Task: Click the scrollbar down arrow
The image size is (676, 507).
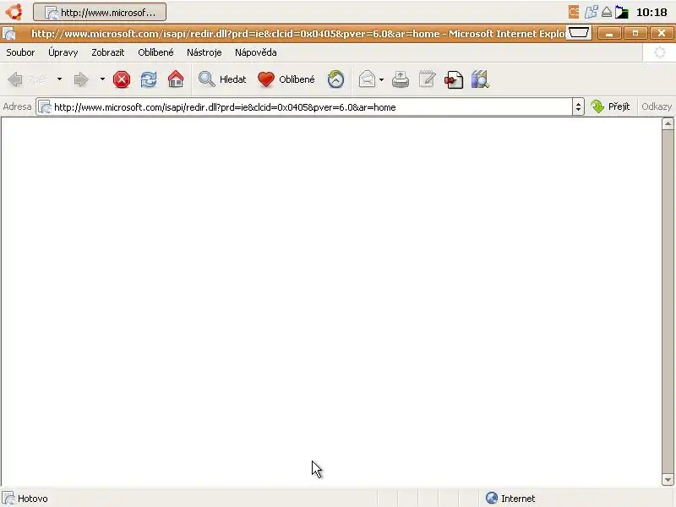Action: (668, 479)
